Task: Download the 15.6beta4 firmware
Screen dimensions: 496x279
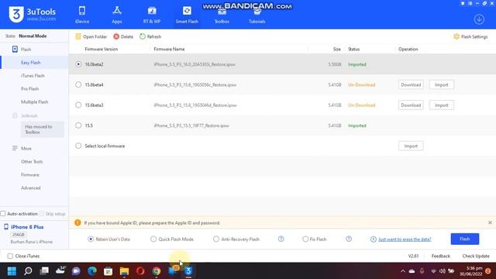Action: pos(411,84)
